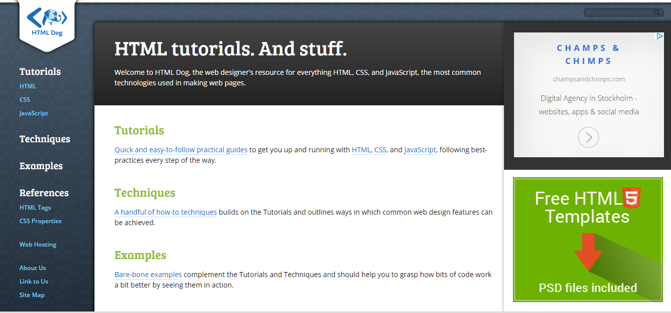This screenshot has width=671, height=313.
Task: Click the search magnifier icon
Action: tap(656, 11)
